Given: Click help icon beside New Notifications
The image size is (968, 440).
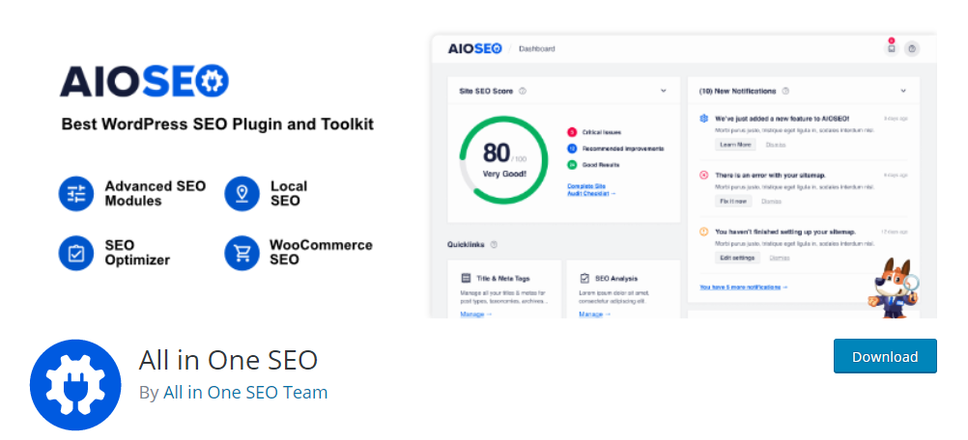Looking at the screenshot, I should tap(785, 92).
